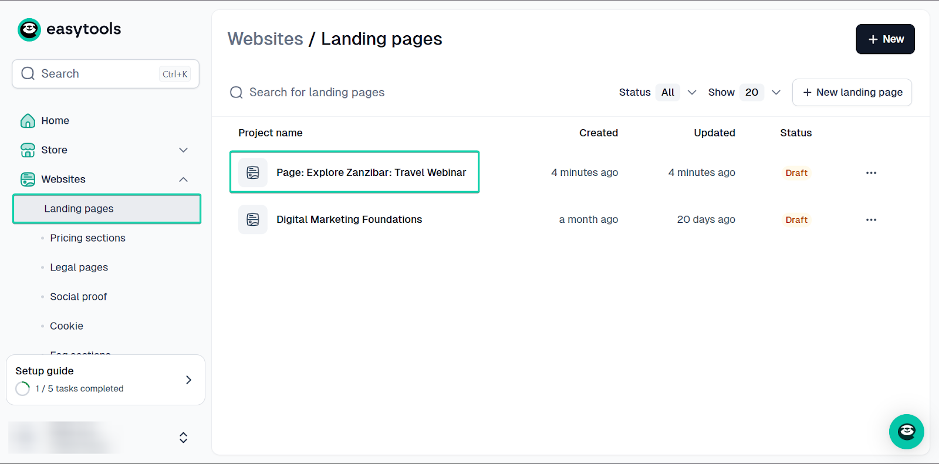Screen dimensions: 939x464
Task: Open Page: Explore Zanzibar: Travel Webinar
Action: click(371, 172)
